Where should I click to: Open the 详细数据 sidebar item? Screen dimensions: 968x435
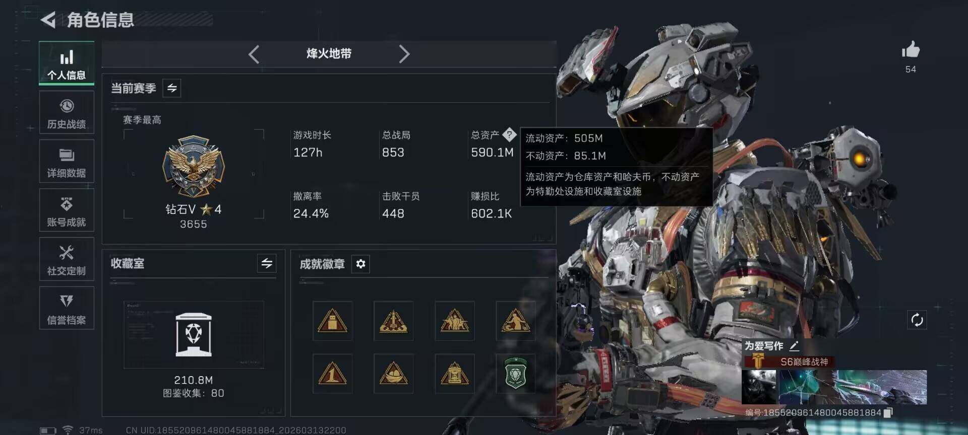[67, 161]
